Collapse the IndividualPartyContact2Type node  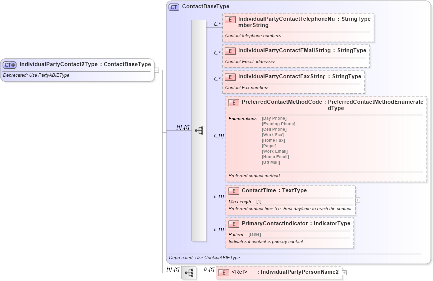tap(157, 70)
